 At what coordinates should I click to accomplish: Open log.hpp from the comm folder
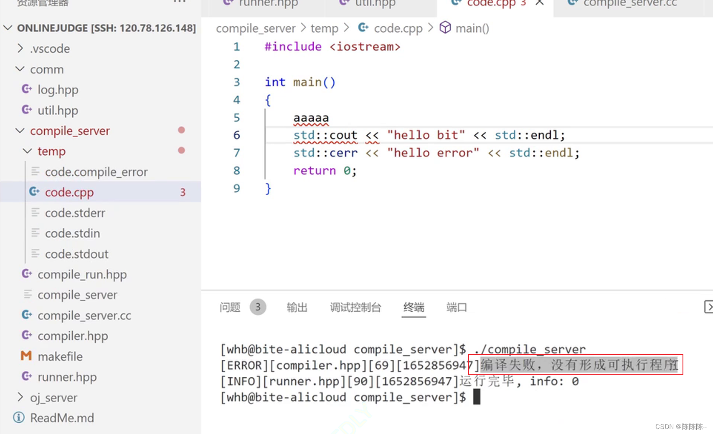pyautogui.click(x=58, y=90)
